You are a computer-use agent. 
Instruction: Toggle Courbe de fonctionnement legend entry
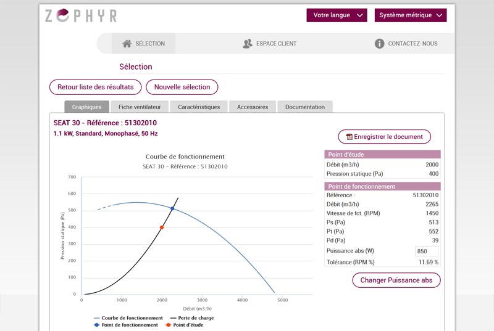(x=128, y=318)
